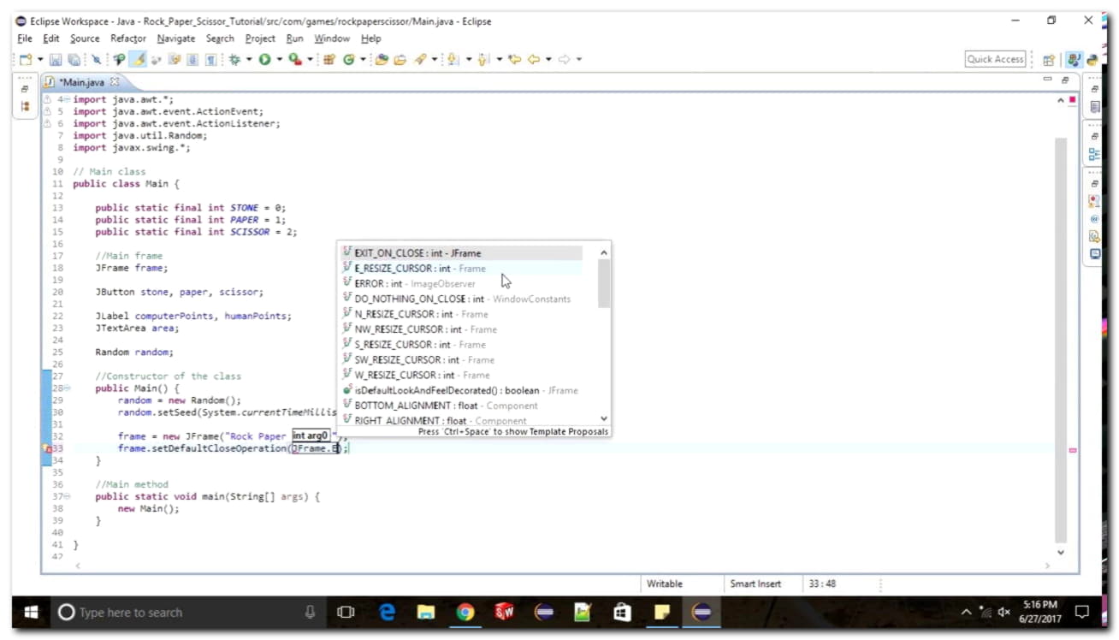Image resolution: width=1119 pixels, height=640 pixels.
Task: Click the autocomplete popup scrollbar thumb
Action: 604,283
